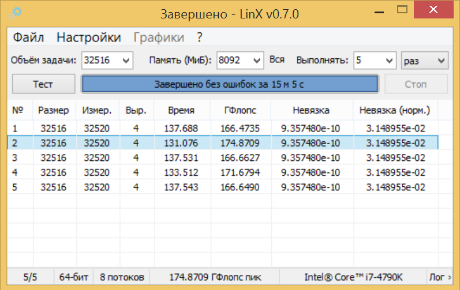Click the Intel Core i7-4790K status entry
Image resolution: width=460 pixels, height=290 pixels.
353,277
